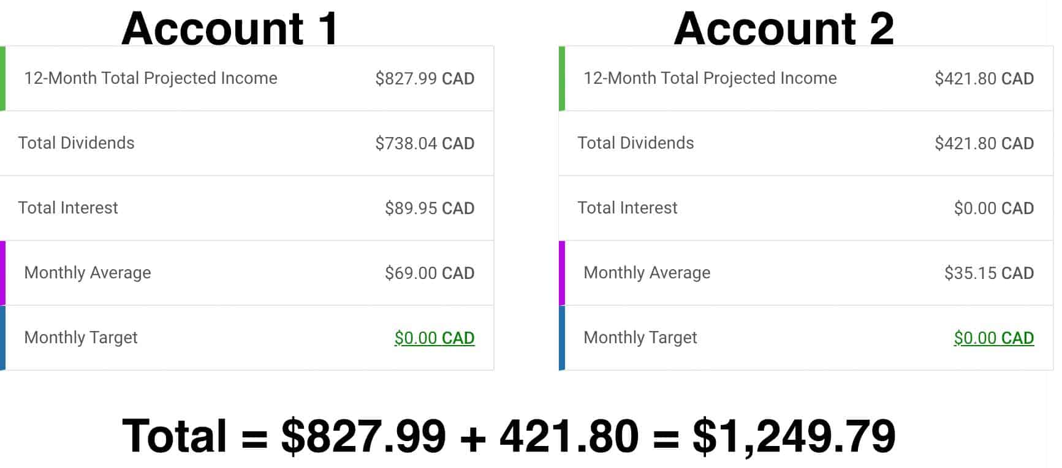
Task: Click Account 1 Total Dividends row
Action: point(246,143)
